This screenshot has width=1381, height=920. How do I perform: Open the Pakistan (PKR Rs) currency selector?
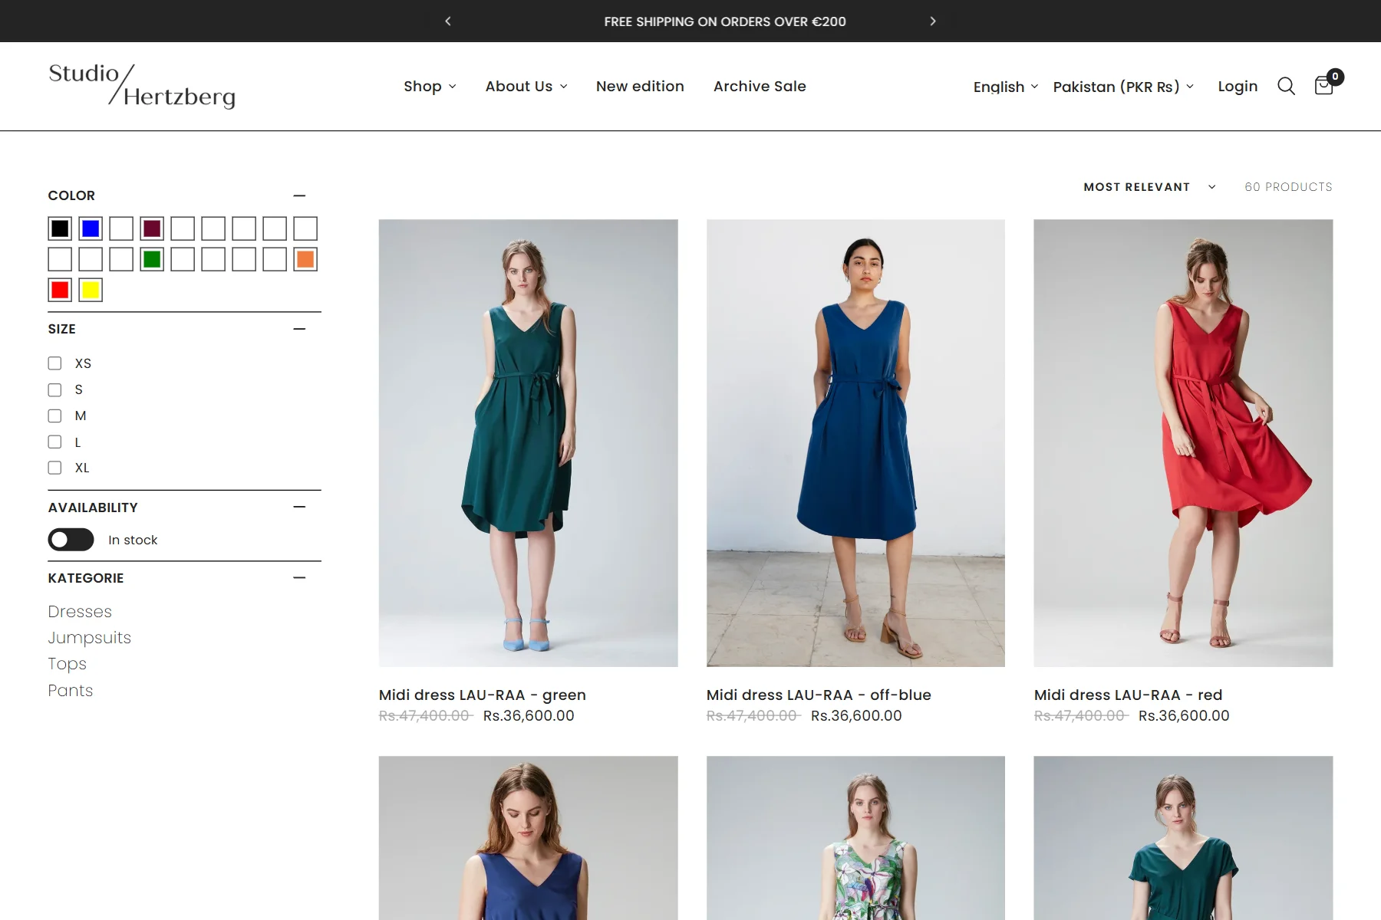pyautogui.click(x=1123, y=87)
